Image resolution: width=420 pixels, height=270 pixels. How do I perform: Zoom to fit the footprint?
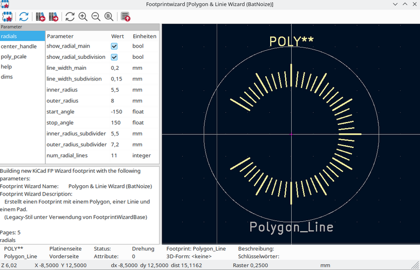pyautogui.click(x=109, y=17)
